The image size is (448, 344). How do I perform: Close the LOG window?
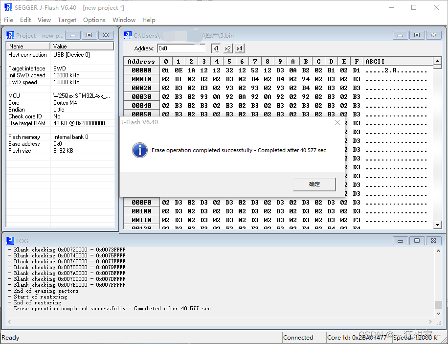433,241
